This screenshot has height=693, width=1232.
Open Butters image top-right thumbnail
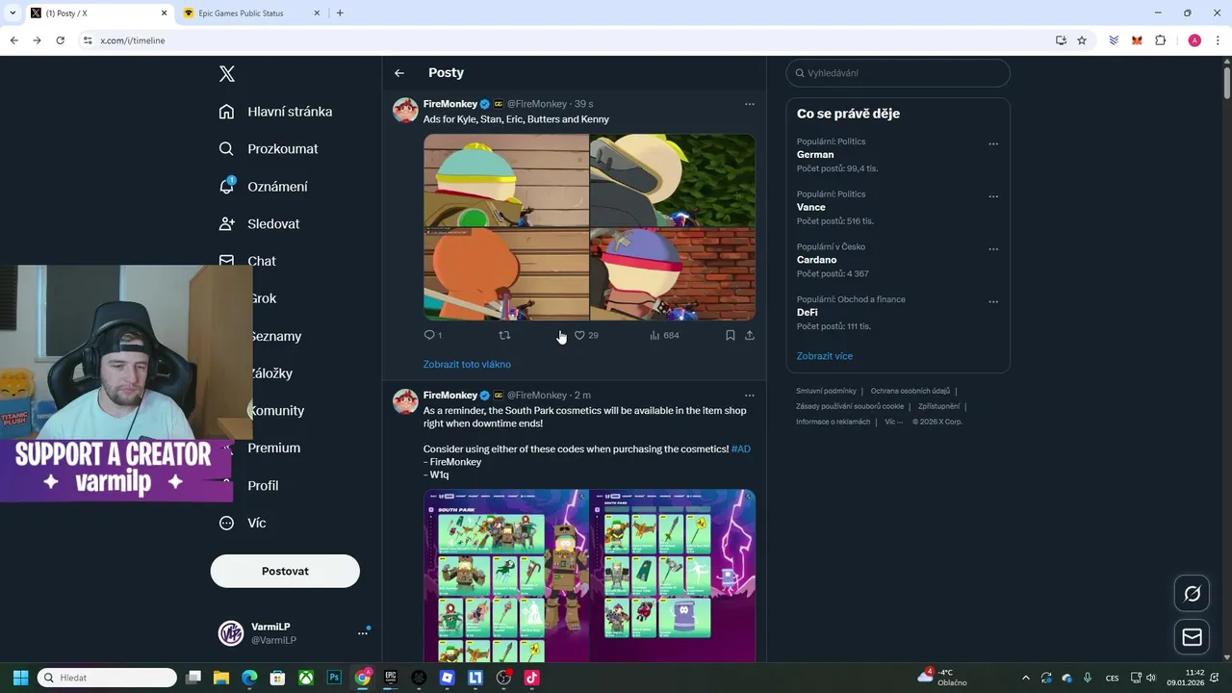click(673, 180)
